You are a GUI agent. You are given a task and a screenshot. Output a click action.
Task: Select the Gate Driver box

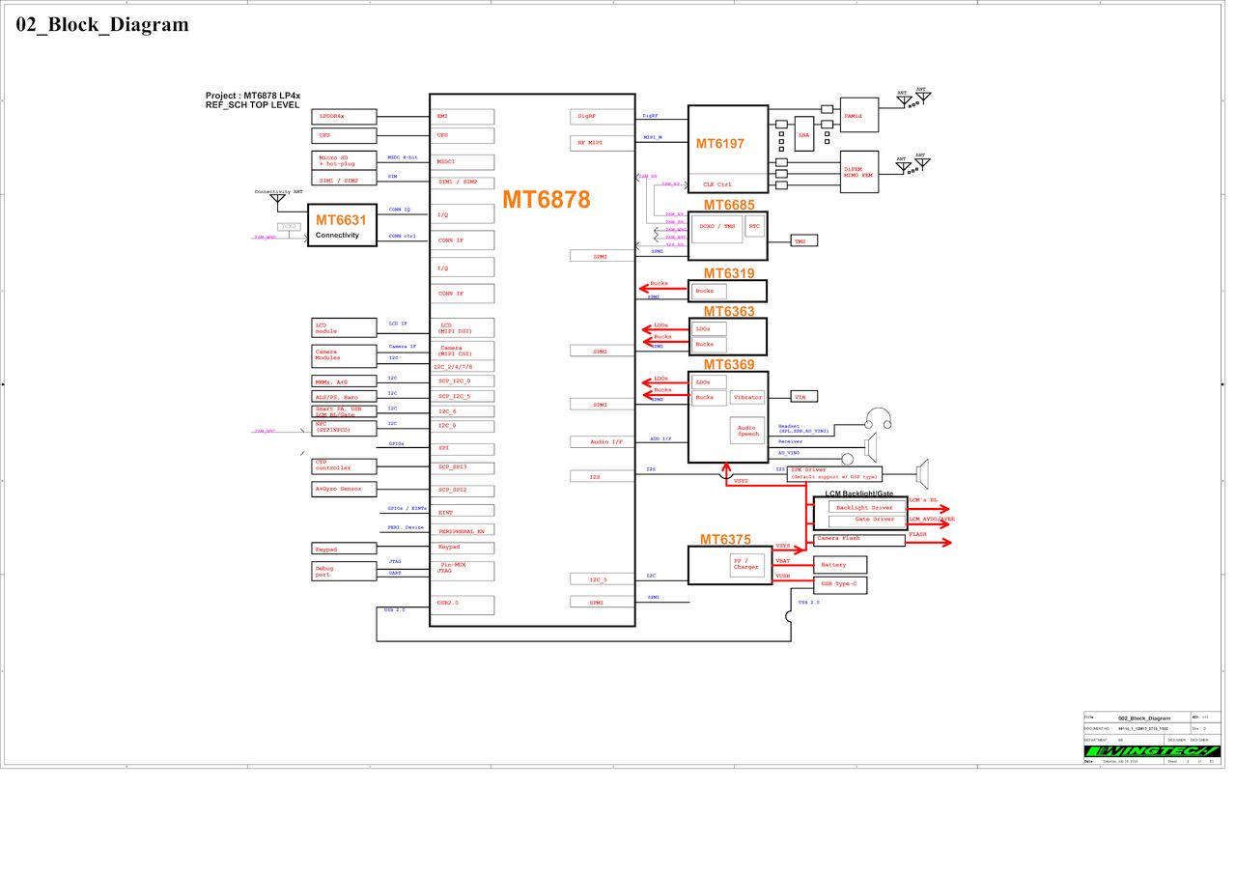[867, 520]
